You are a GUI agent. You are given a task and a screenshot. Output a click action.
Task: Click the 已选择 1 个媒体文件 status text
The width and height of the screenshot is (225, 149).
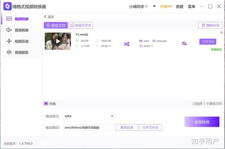click(x=207, y=103)
